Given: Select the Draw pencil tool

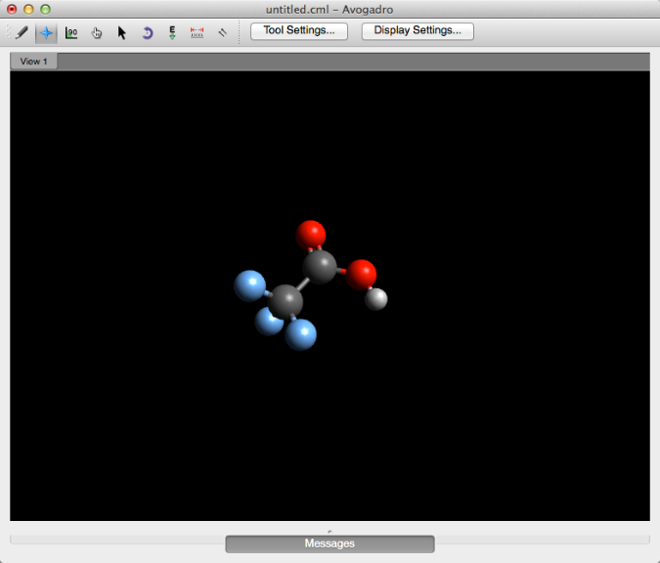Looking at the screenshot, I should click(x=21, y=32).
